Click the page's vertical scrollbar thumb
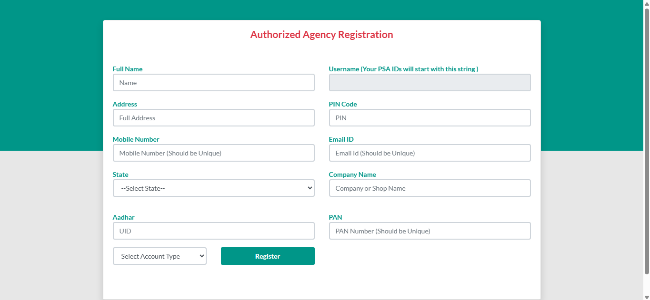Image resolution: width=650 pixels, height=300 pixels. 647,143
